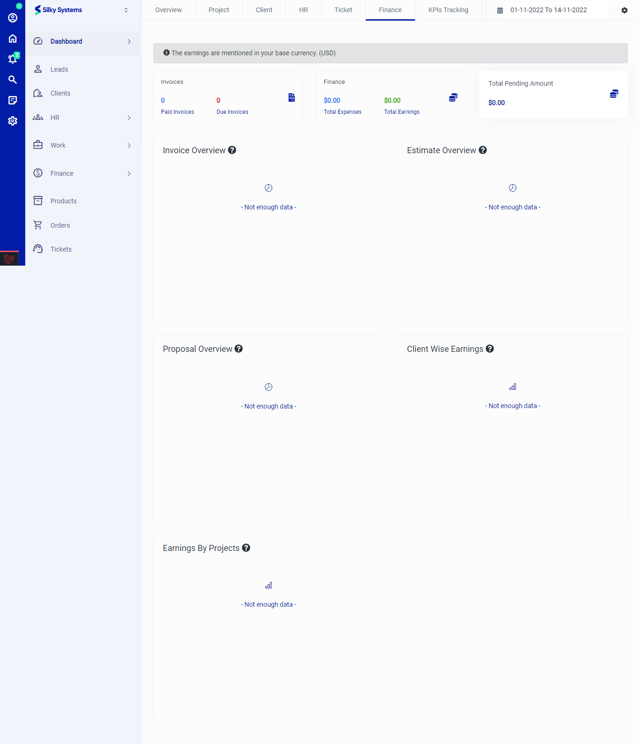The height and width of the screenshot is (744, 639).
Task: Go to home icon in left rail
Action: coord(13,38)
